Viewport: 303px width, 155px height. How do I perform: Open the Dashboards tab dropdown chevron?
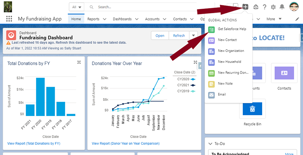(137, 19)
